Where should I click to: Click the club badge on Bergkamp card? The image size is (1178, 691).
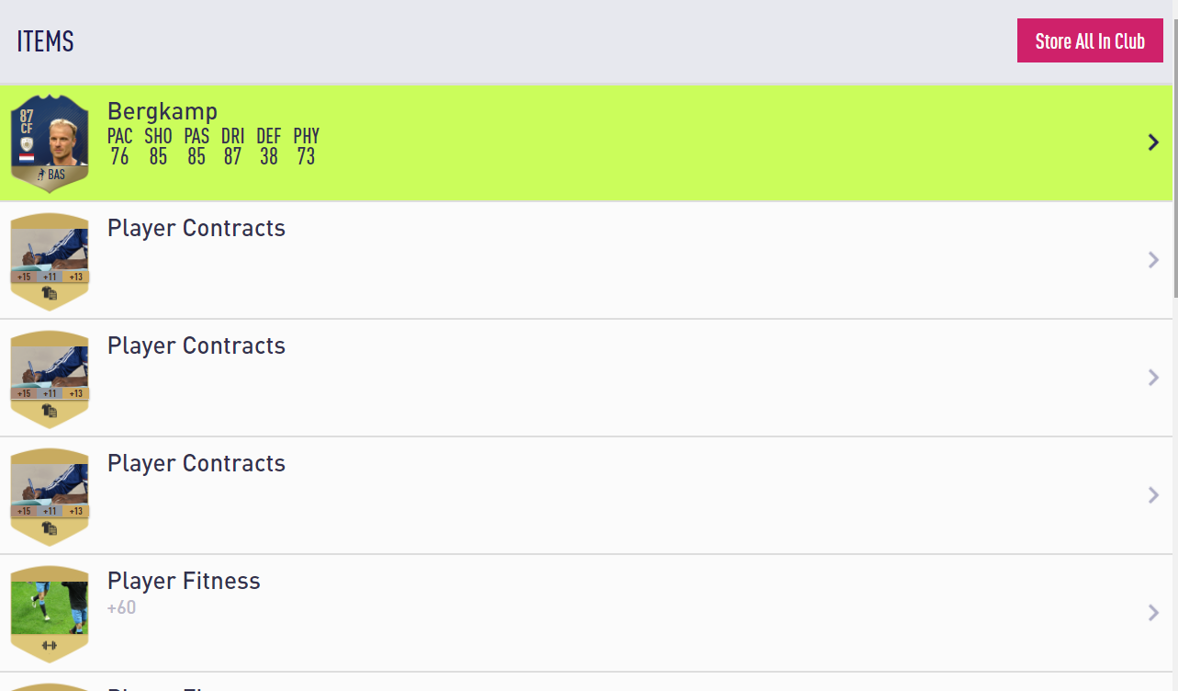pyautogui.click(x=27, y=143)
